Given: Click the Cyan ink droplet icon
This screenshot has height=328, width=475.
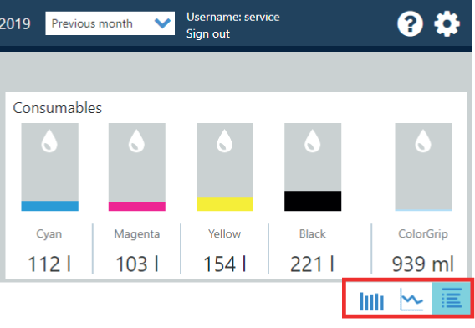Looking at the screenshot, I should click(x=49, y=141).
